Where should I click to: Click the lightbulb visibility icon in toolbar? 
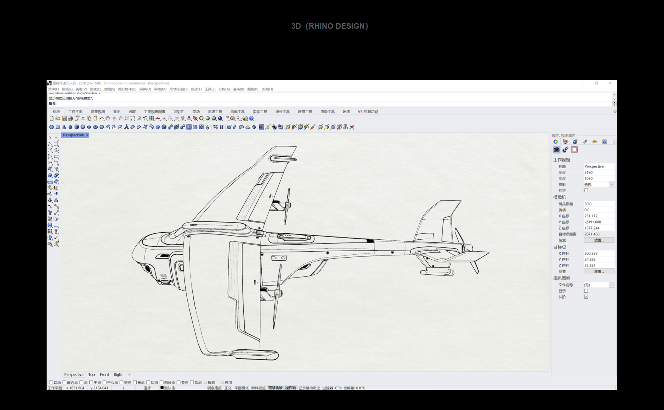pos(183,118)
